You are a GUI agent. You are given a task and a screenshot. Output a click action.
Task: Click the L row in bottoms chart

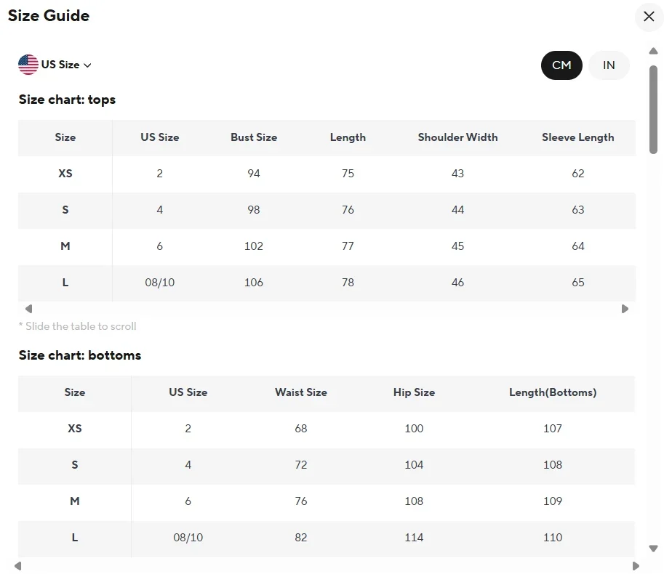pos(75,538)
